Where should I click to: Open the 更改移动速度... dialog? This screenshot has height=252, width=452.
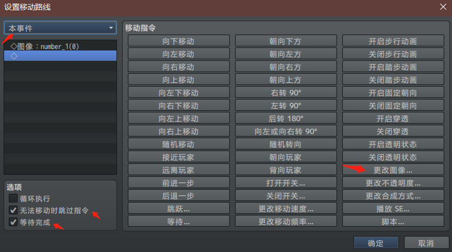(286, 209)
